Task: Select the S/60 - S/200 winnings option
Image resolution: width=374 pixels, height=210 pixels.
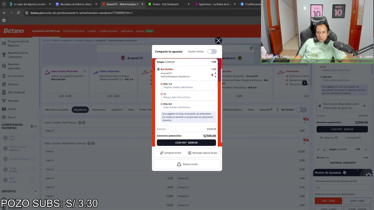Action: [328, 201]
